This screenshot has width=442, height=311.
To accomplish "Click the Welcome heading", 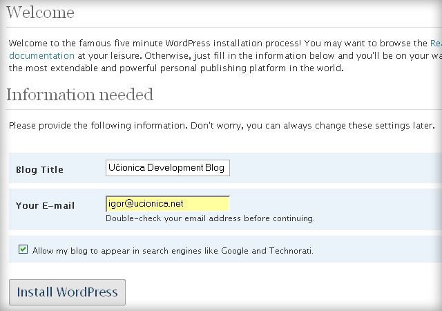I will (40, 12).
